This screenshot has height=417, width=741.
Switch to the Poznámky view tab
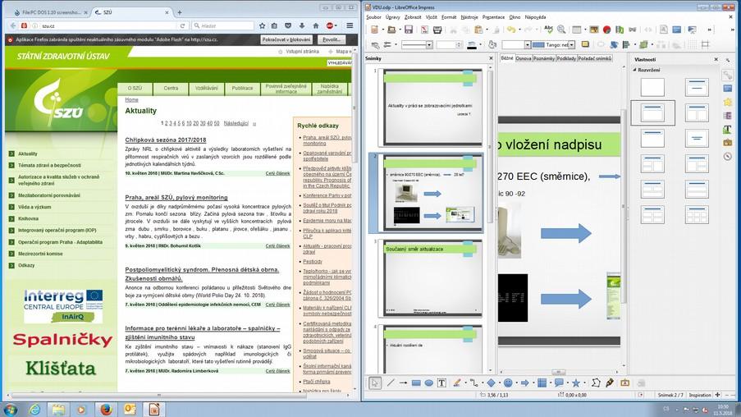(543, 58)
